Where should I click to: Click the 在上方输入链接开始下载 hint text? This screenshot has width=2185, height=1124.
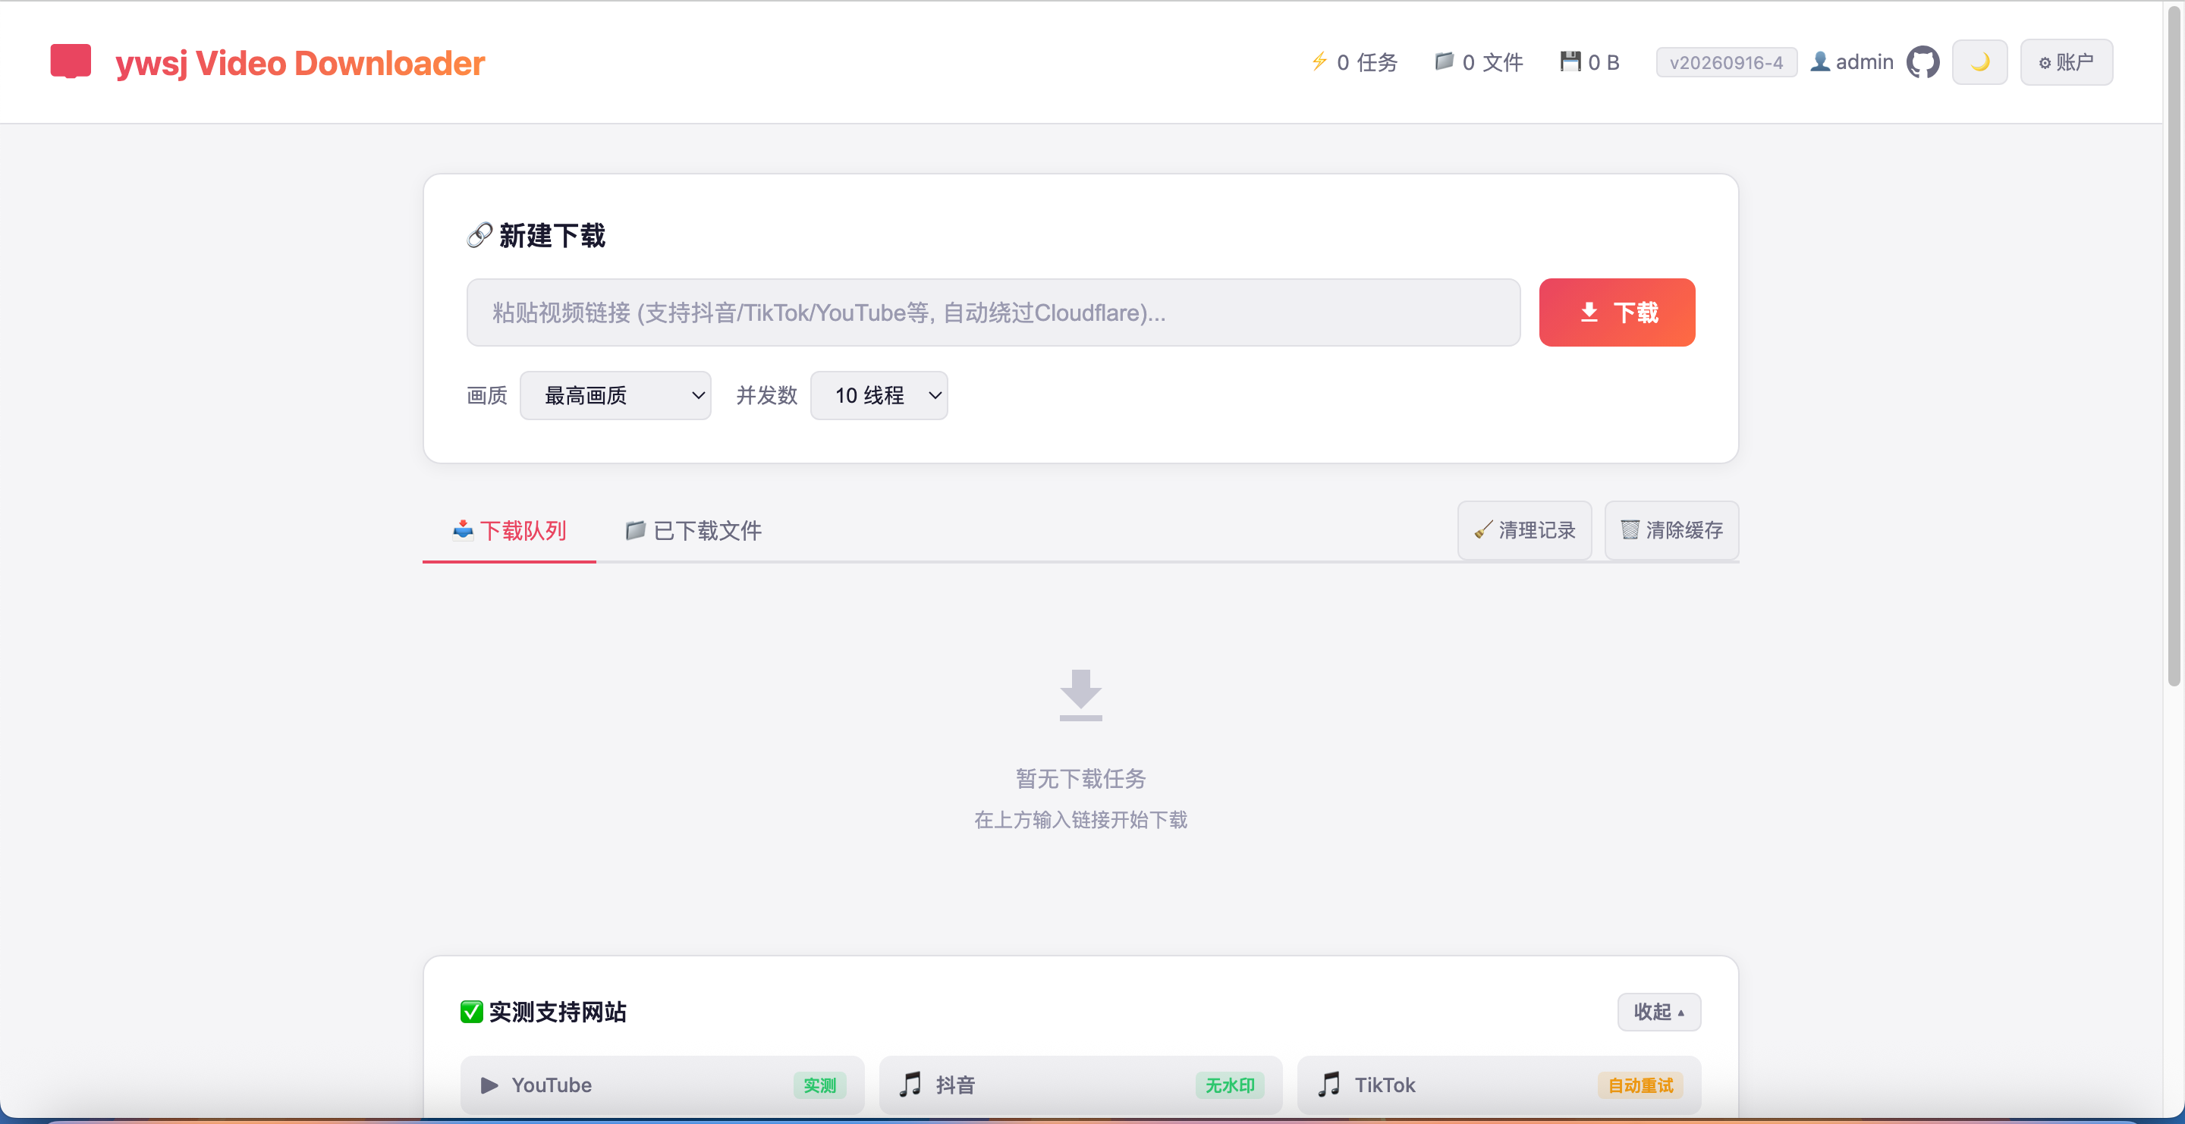(x=1080, y=820)
